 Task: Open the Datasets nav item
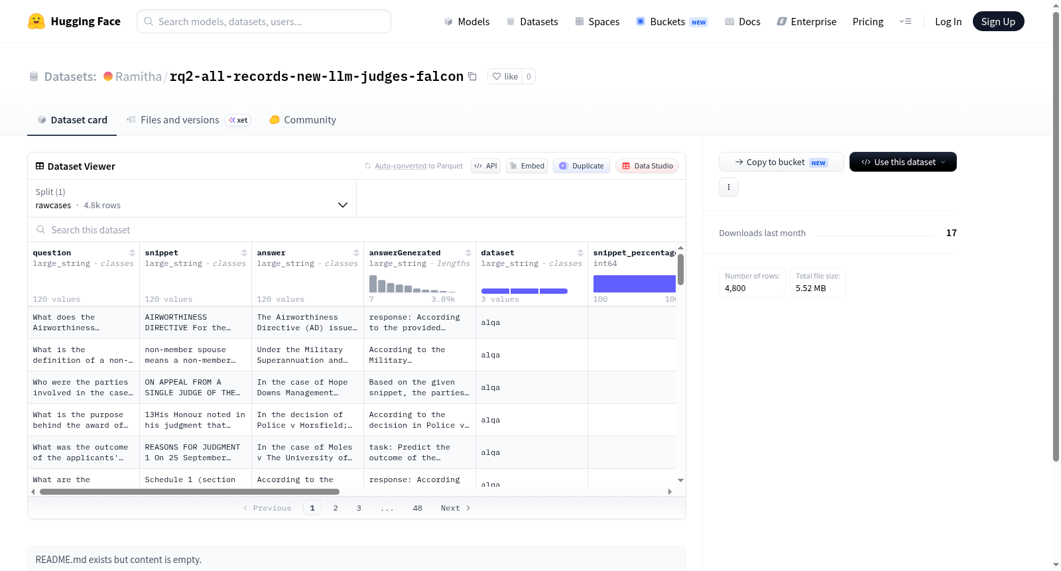click(532, 21)
